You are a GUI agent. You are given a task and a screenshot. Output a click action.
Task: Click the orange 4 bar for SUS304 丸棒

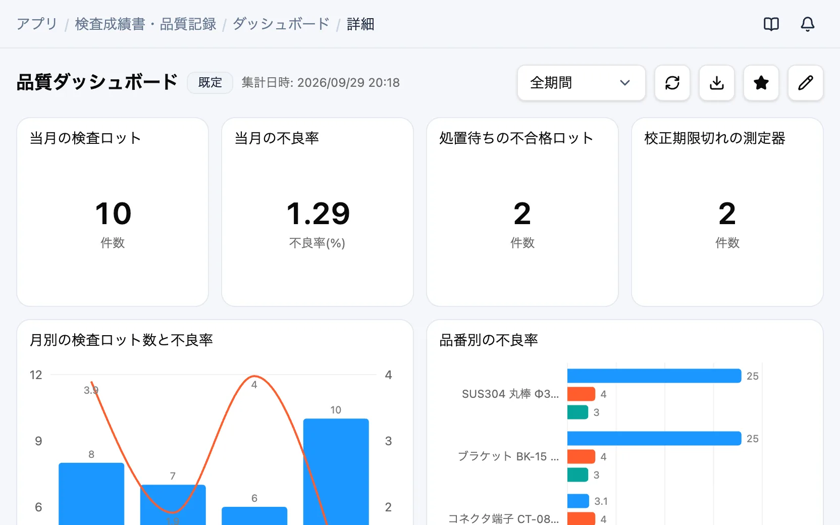(581, 394)
